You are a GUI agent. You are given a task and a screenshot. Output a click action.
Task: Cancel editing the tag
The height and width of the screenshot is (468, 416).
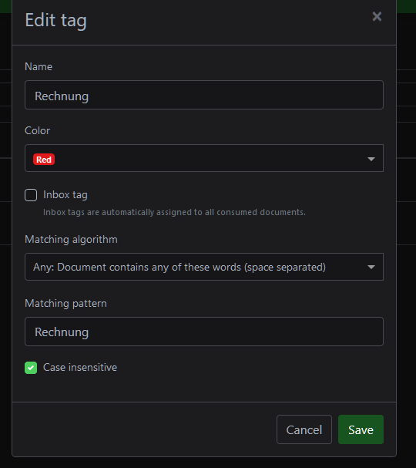(304, 429)
